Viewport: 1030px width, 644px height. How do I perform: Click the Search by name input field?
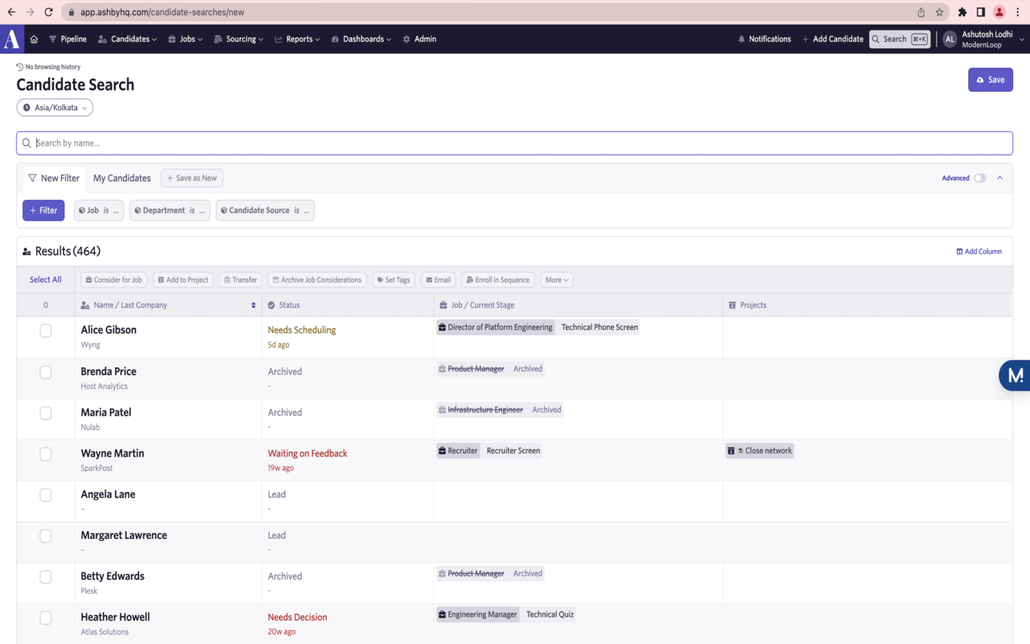515,142
